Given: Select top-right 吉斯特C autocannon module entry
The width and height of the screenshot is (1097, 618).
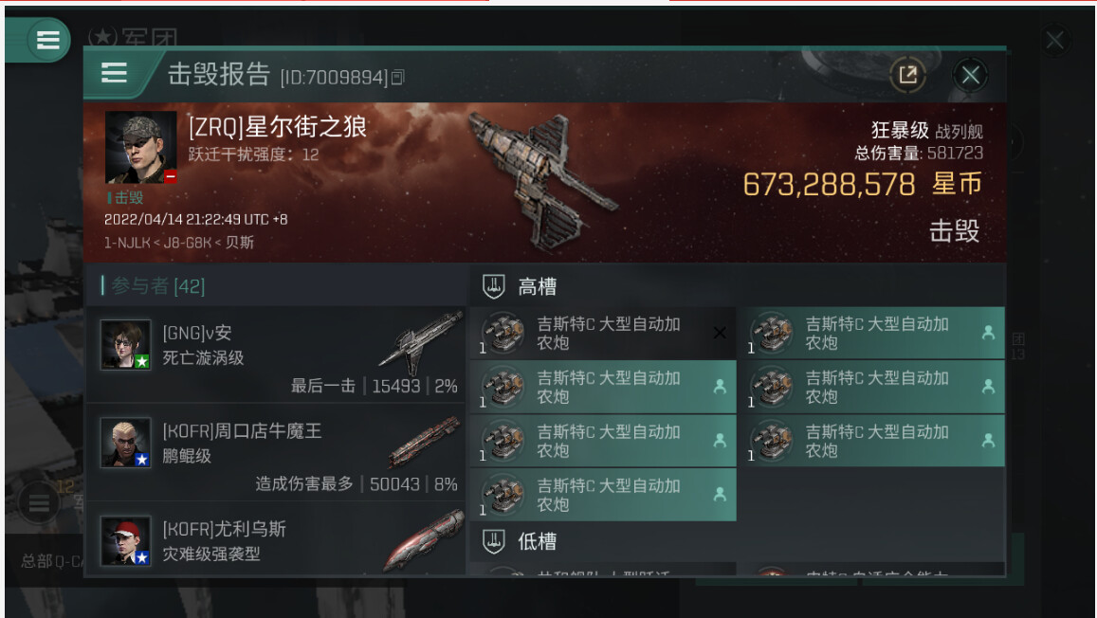Looking at the screenshot, I should [871, 333].
